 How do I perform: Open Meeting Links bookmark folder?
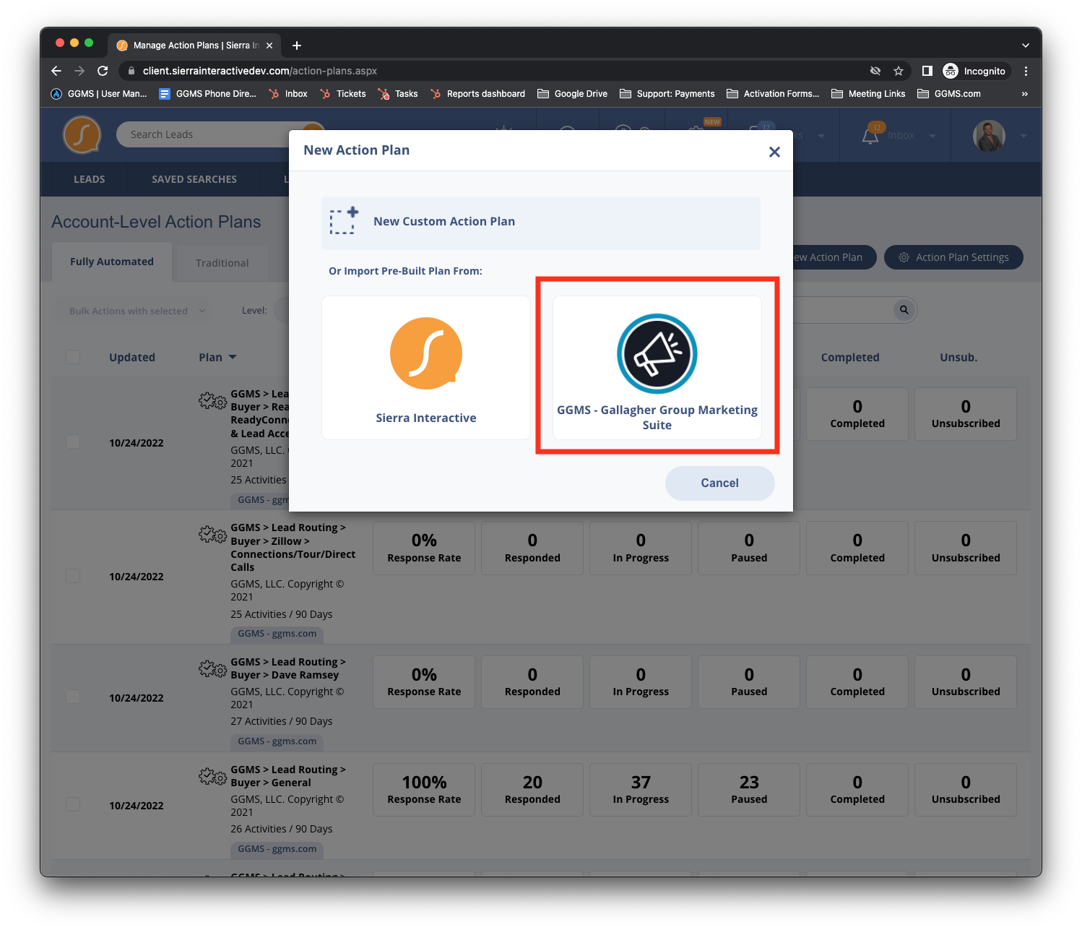click(x=869, y=94)
